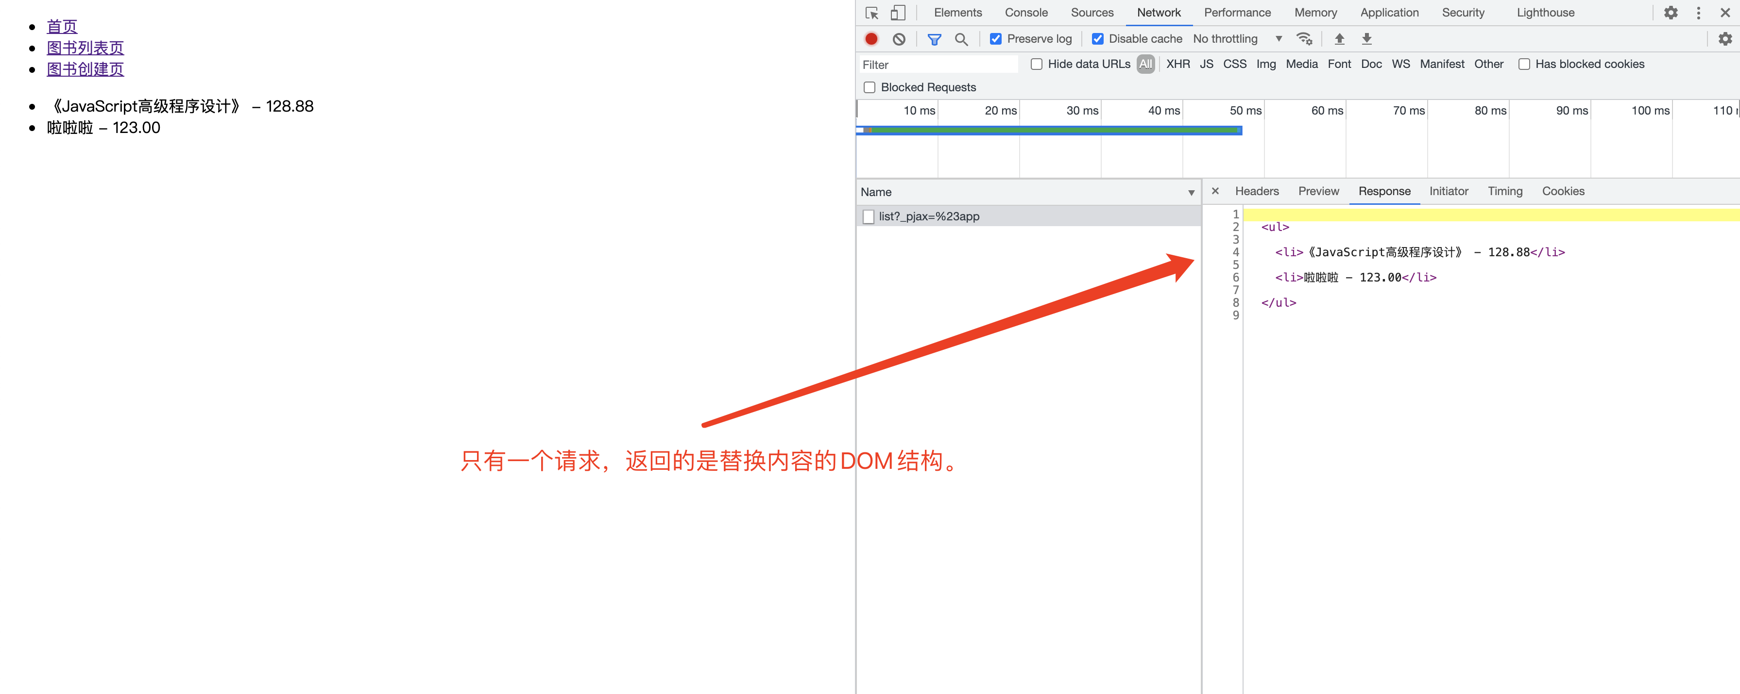
Task: Click the JavaScript高级程序设计 response line
Action: pyautogui.click(x=1419, y=252)
